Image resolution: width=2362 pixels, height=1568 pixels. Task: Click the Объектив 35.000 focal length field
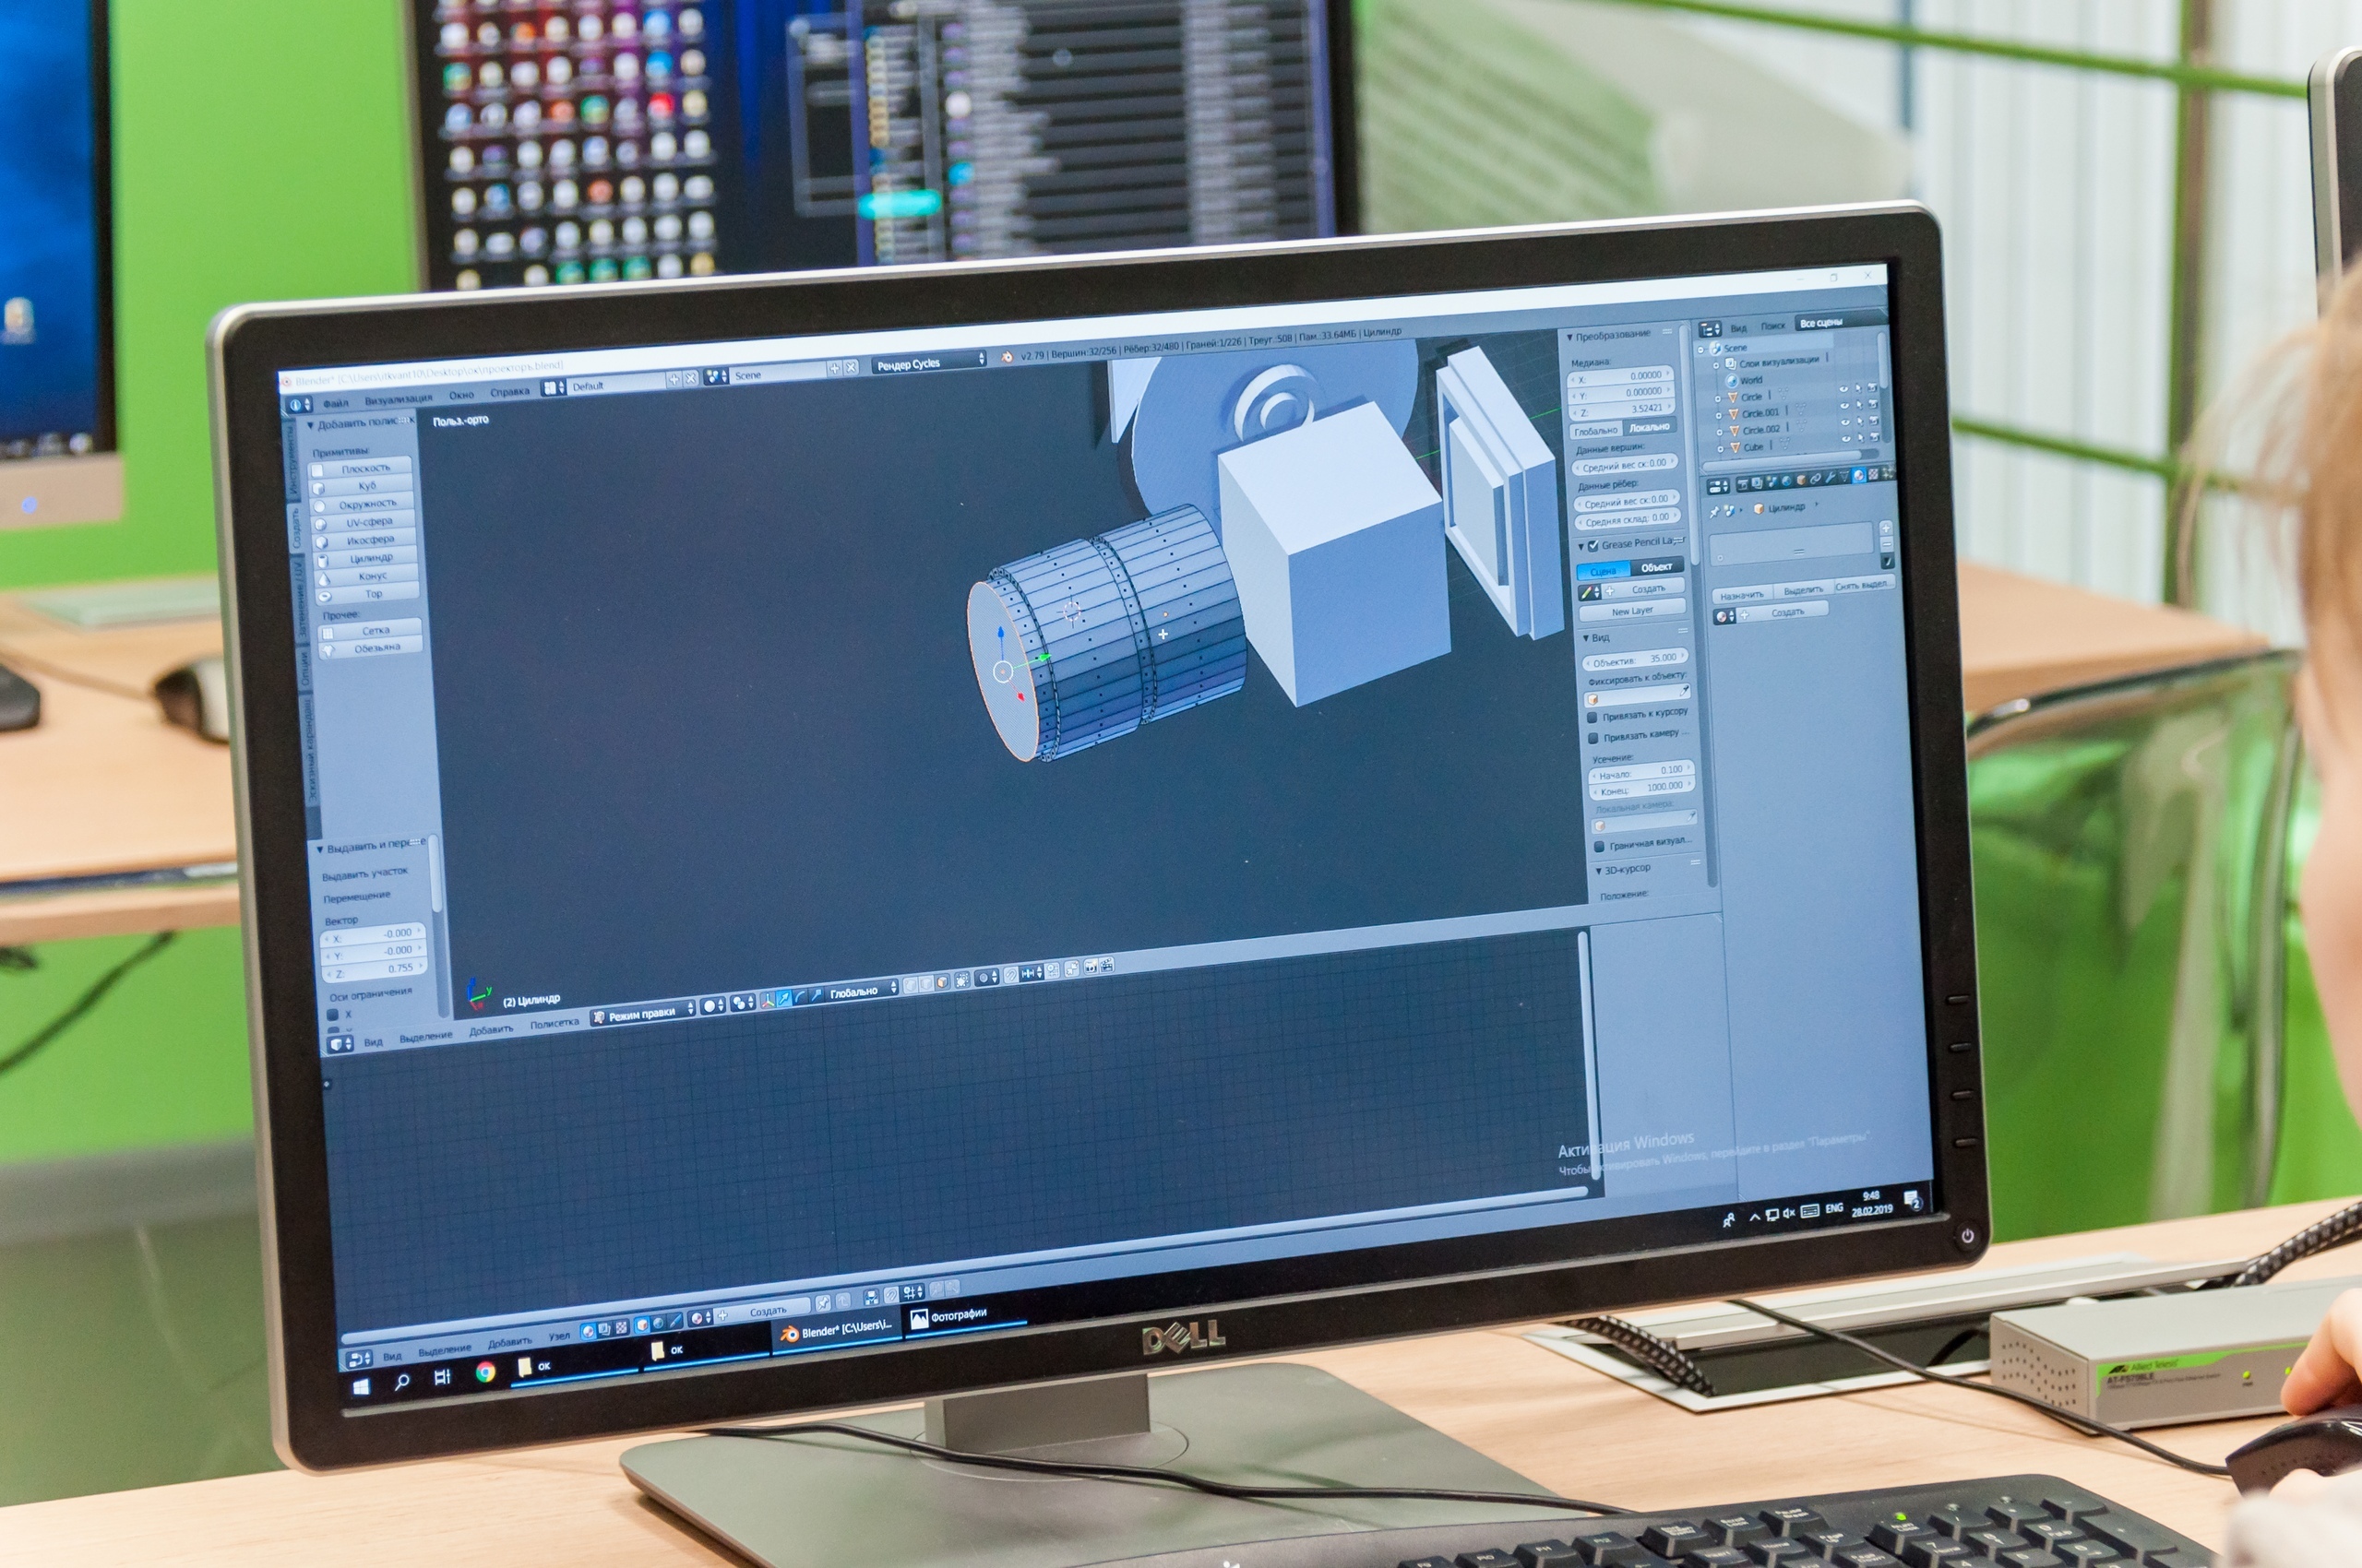[x=1635, y=659]
